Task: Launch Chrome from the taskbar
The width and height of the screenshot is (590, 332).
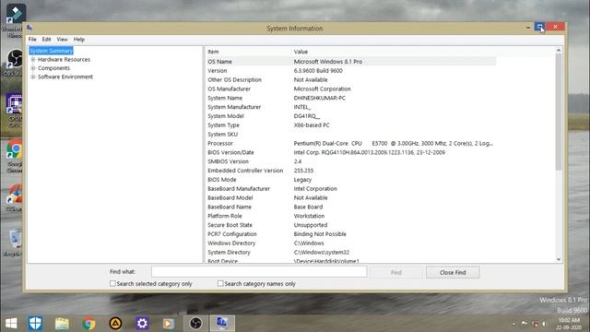Action: pyautogui.click(x=88, y=323)
